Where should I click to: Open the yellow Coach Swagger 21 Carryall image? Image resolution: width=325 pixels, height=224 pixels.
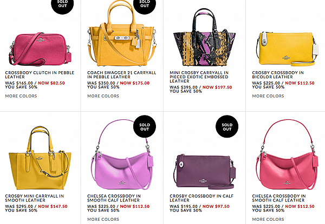(x=122, y=33)
